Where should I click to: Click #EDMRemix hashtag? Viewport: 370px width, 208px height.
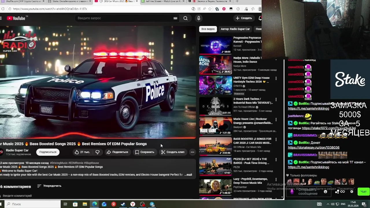(x=76, y=163)
